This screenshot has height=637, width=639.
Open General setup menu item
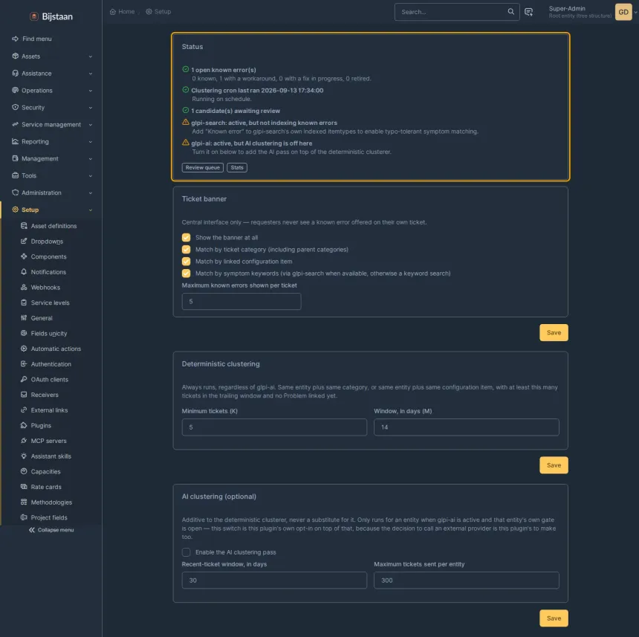(x=42, y=318)
